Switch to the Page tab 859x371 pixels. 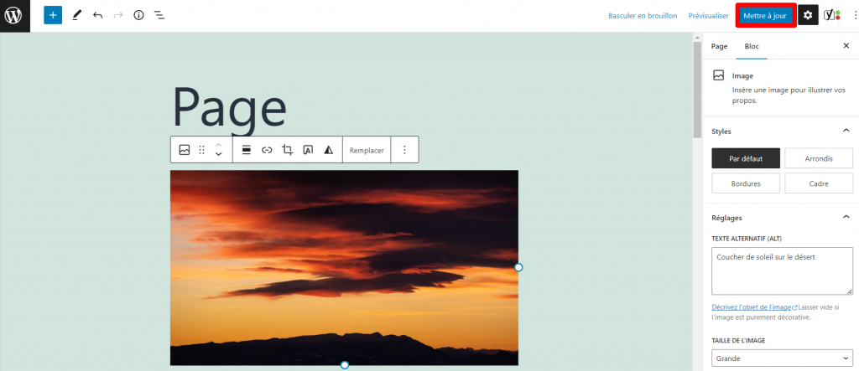click(x=719, y=47)
